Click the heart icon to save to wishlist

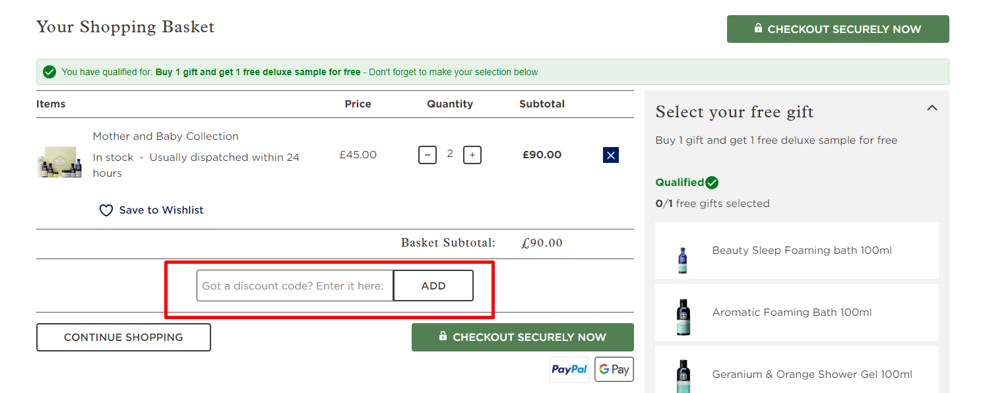click(106, 210)
